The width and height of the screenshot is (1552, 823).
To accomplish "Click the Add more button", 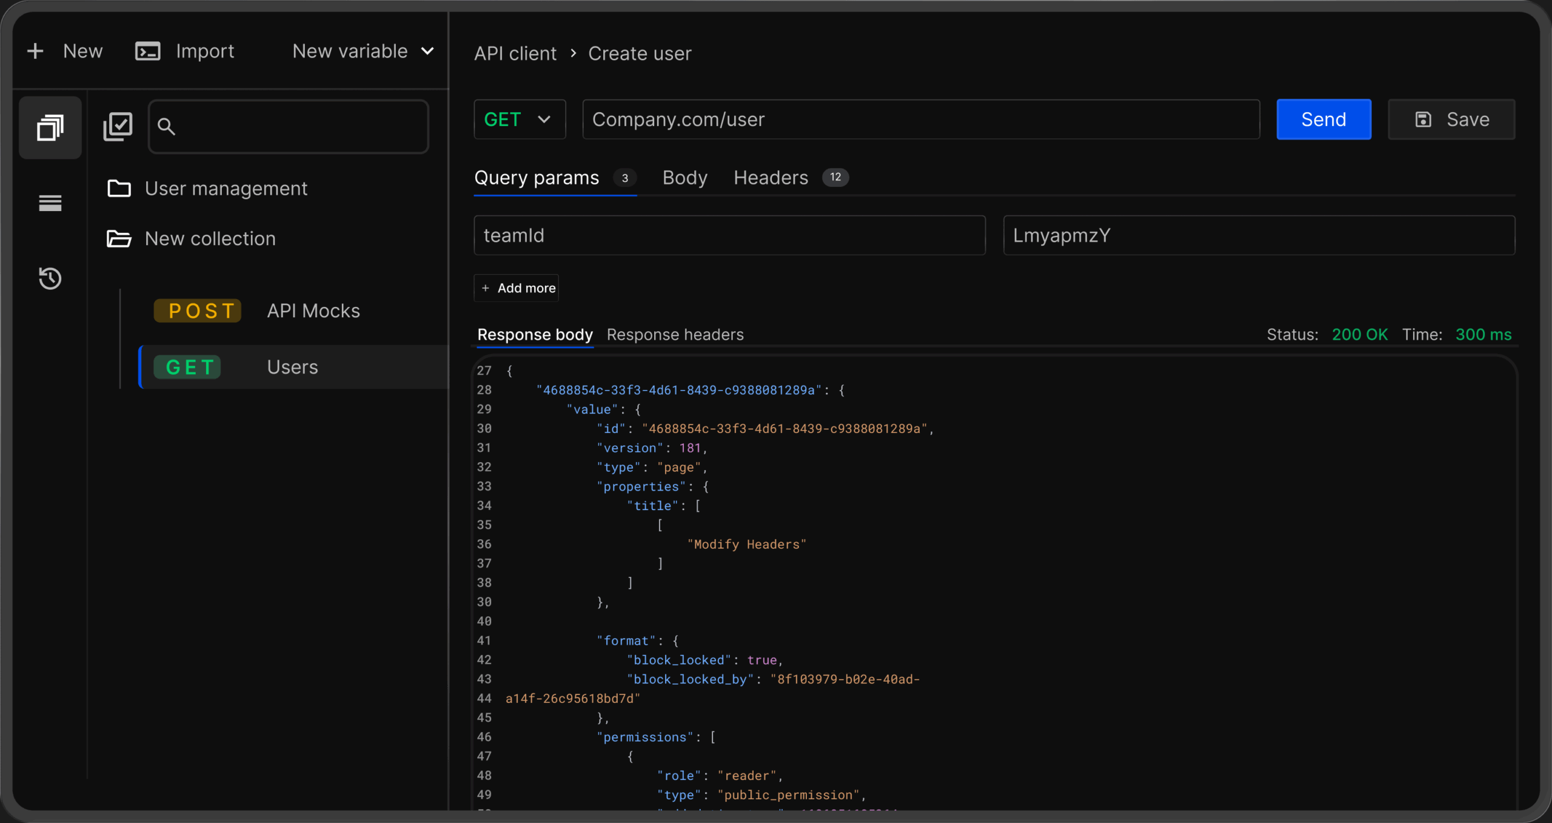I will 517,288.
